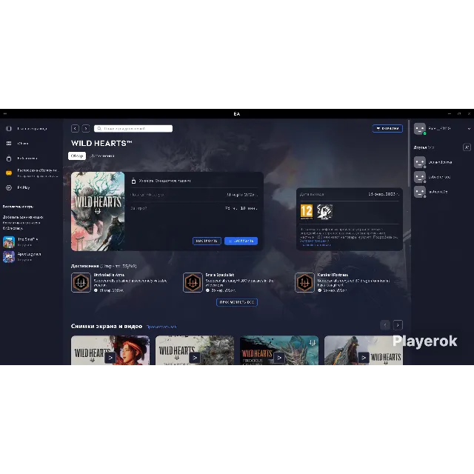Screen dimensions: 474x474
Task: Open the second friend's avatar in list
Action: click(x=420, y=177)
